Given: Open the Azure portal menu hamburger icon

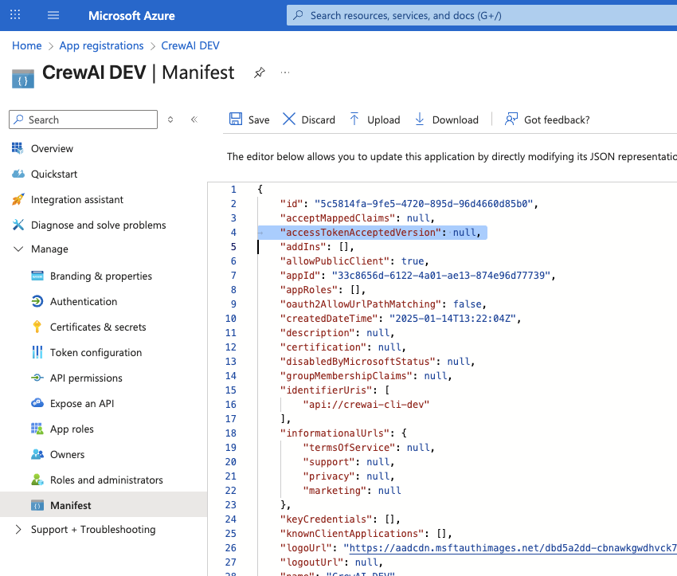Looking at the screenshot, I should (x=52, y=15).
